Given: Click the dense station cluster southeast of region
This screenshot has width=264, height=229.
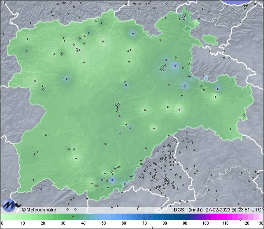Looking at the screenshot, I should [165, 167].
